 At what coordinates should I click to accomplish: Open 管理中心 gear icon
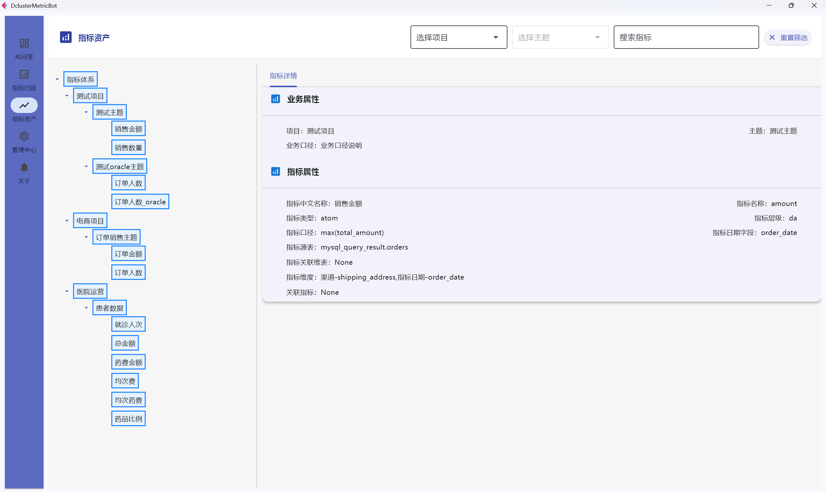(x=24, y=136)
